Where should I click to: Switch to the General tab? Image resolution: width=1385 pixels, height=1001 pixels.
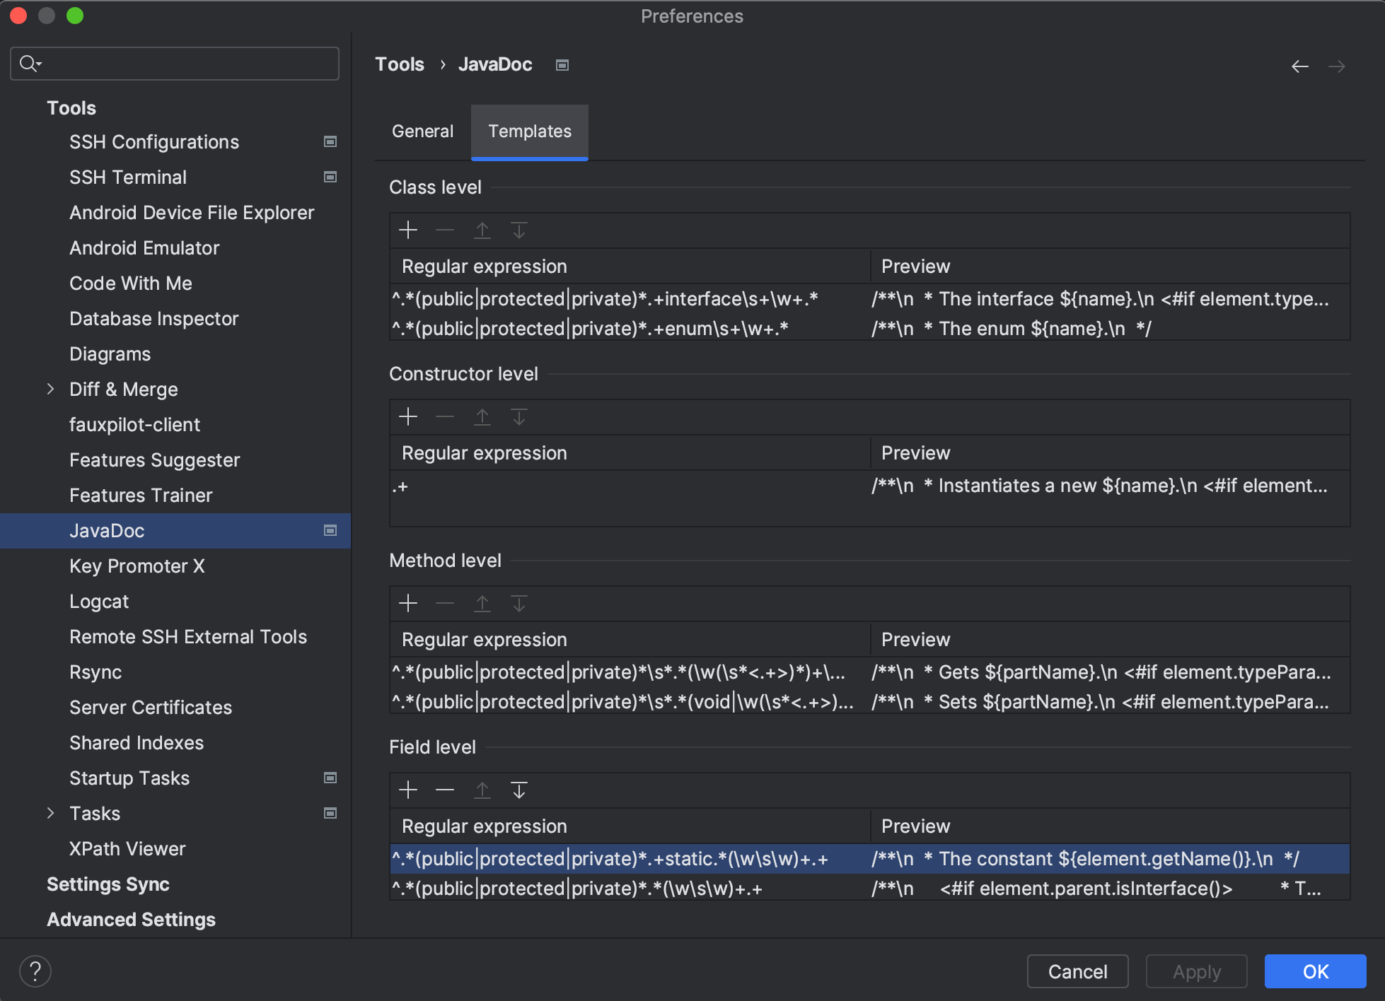[422, 131]
